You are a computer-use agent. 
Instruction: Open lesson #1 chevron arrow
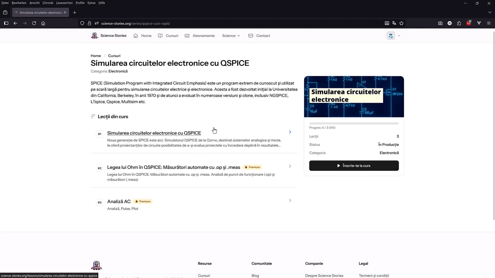coord(290,132)
